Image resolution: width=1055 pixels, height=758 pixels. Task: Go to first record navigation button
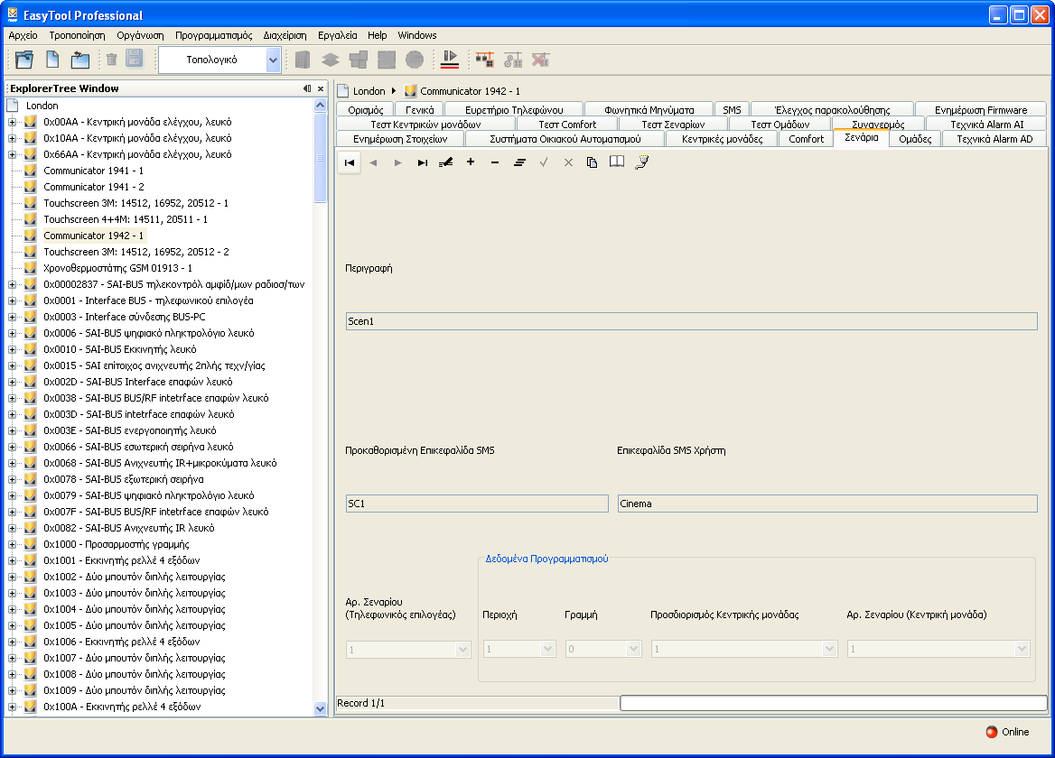coord(350,162)
